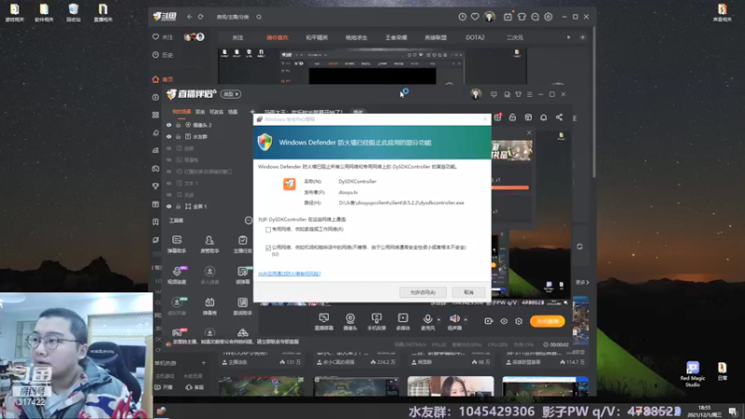The width and height of the screenshot is (745, 419).
Task: Toggle visibility eye for 摄像头 2 source
Action: coord(169,125)
